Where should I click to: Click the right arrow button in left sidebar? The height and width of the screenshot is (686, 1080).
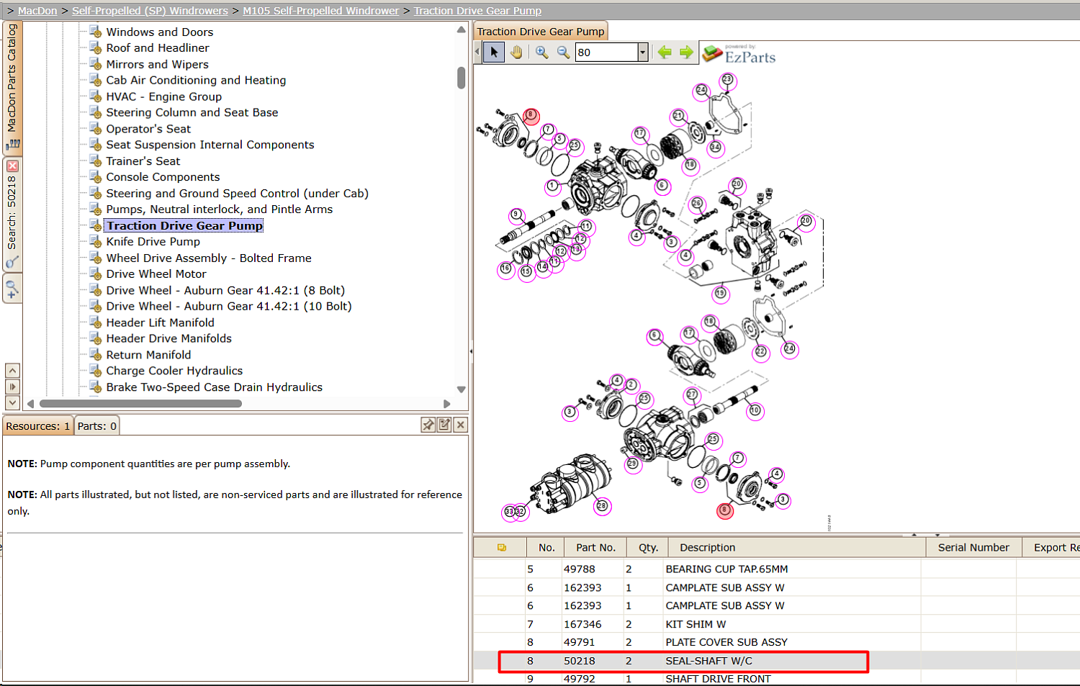pos(12,387)
